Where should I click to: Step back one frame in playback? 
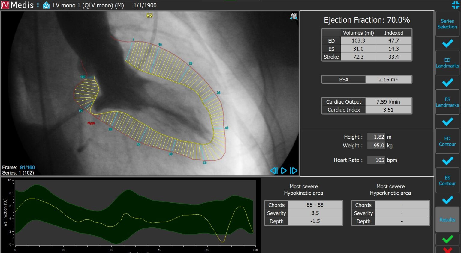click(274, 171)
